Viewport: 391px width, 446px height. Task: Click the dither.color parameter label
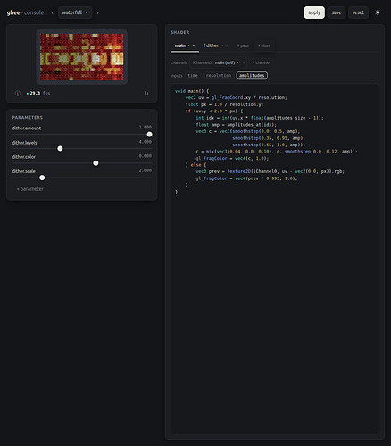point(24,157)
